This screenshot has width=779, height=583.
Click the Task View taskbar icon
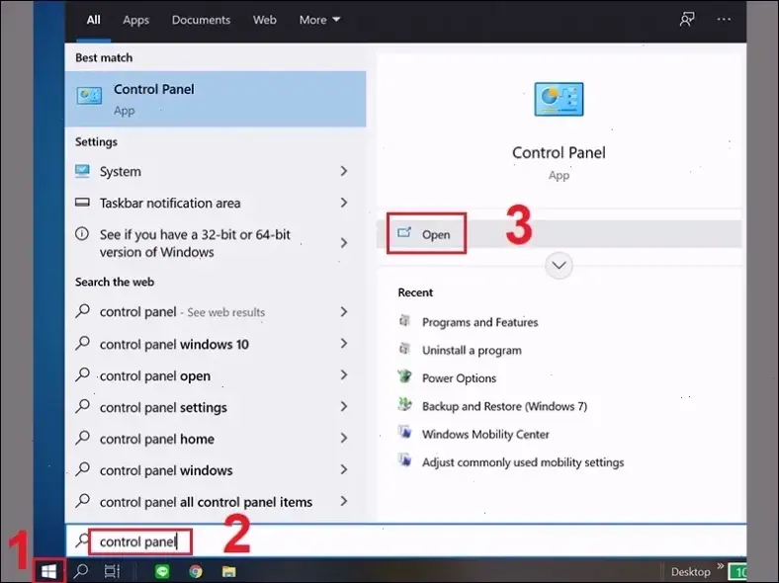coord(112,571)
